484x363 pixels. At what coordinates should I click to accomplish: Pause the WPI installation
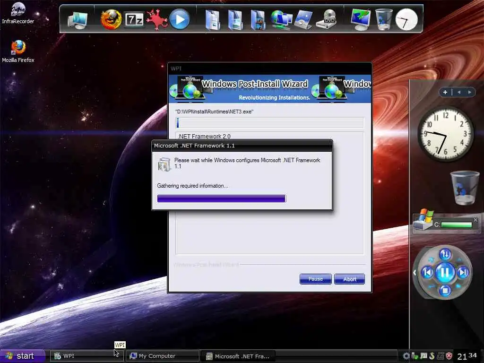(x=315, y=279)
